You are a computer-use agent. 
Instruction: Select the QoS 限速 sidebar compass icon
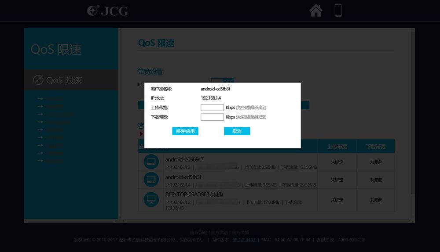(38, 80)
